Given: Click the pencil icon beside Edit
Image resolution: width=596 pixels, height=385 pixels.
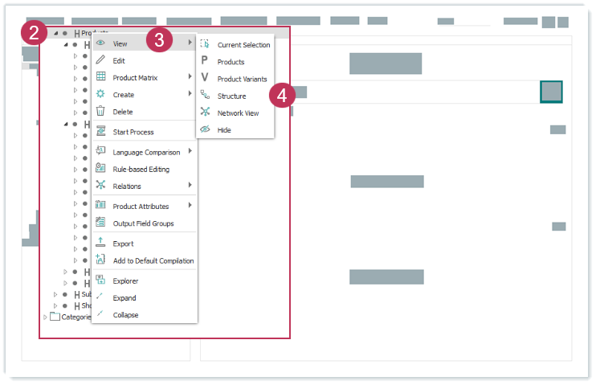Looking at the screenshot, I should point(100,60).
